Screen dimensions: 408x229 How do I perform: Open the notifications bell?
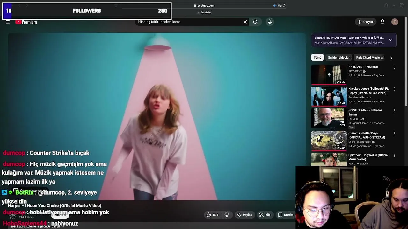pyautogui.click(x=382, y=22)
